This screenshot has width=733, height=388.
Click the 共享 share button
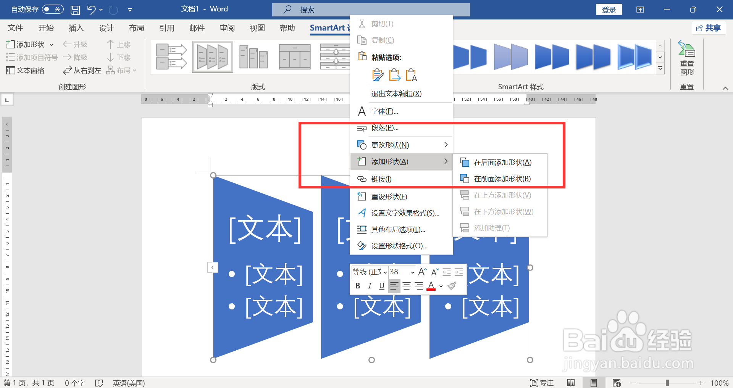(x=709, y=28)
